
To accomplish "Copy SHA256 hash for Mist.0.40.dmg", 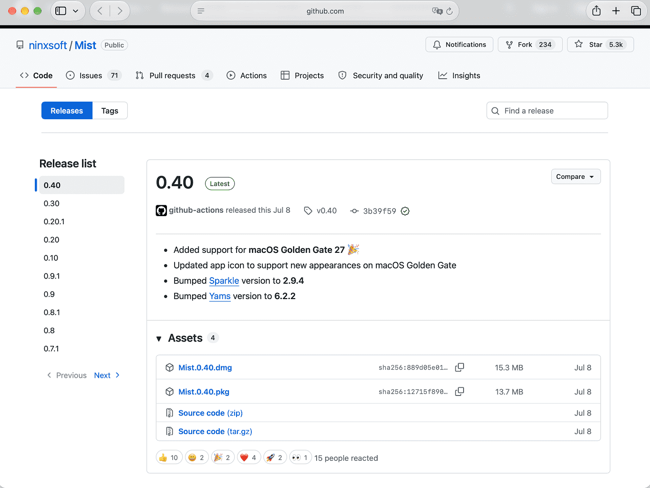I will point(460,367).
